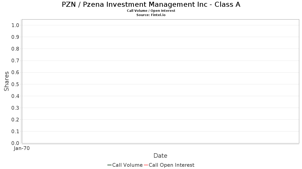
Task: Click the red Call Open Interest line swatch
Action: (146, 165)
